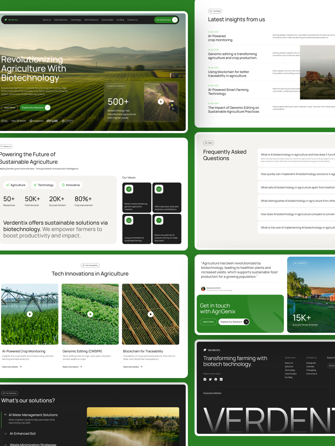Expand 'What is the cost' FAQ
335x446 pixels.
(x=296, y=227)
